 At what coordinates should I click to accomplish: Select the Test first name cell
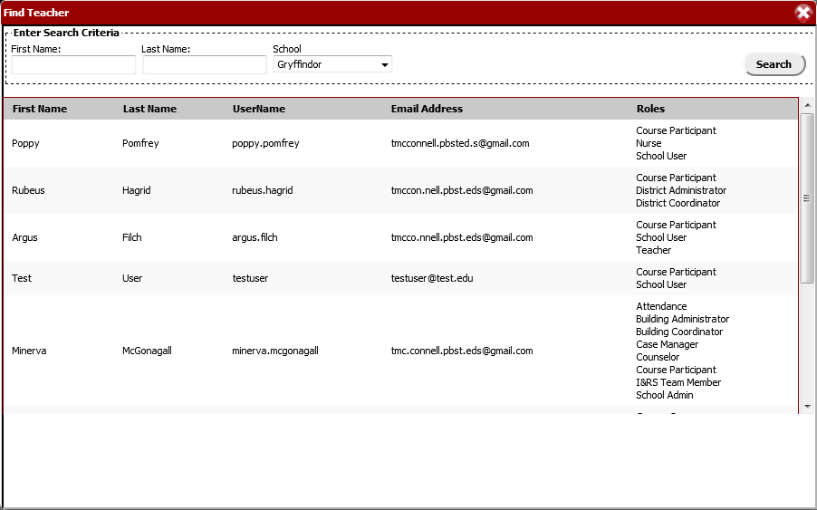pyautogui.click(x=22, y=278)
